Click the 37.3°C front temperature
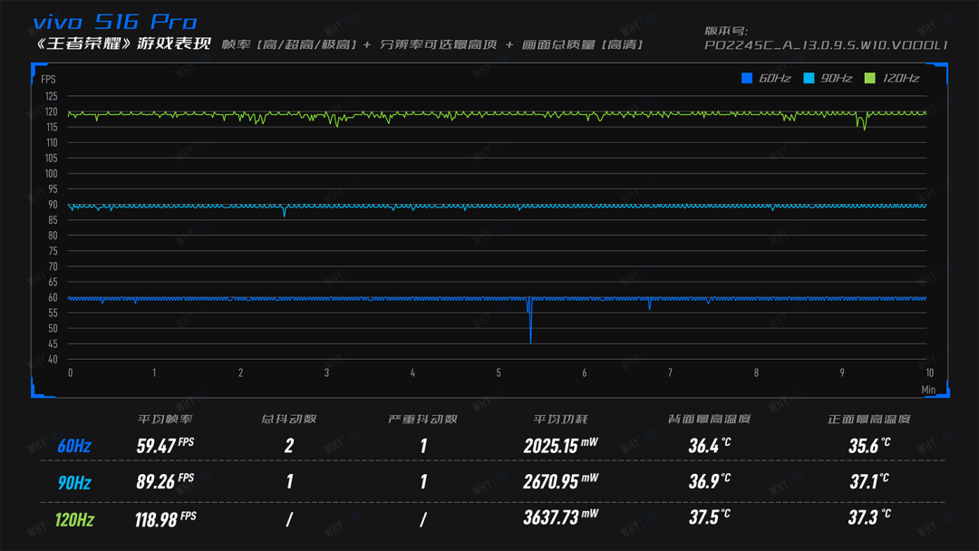 (869, 517)
